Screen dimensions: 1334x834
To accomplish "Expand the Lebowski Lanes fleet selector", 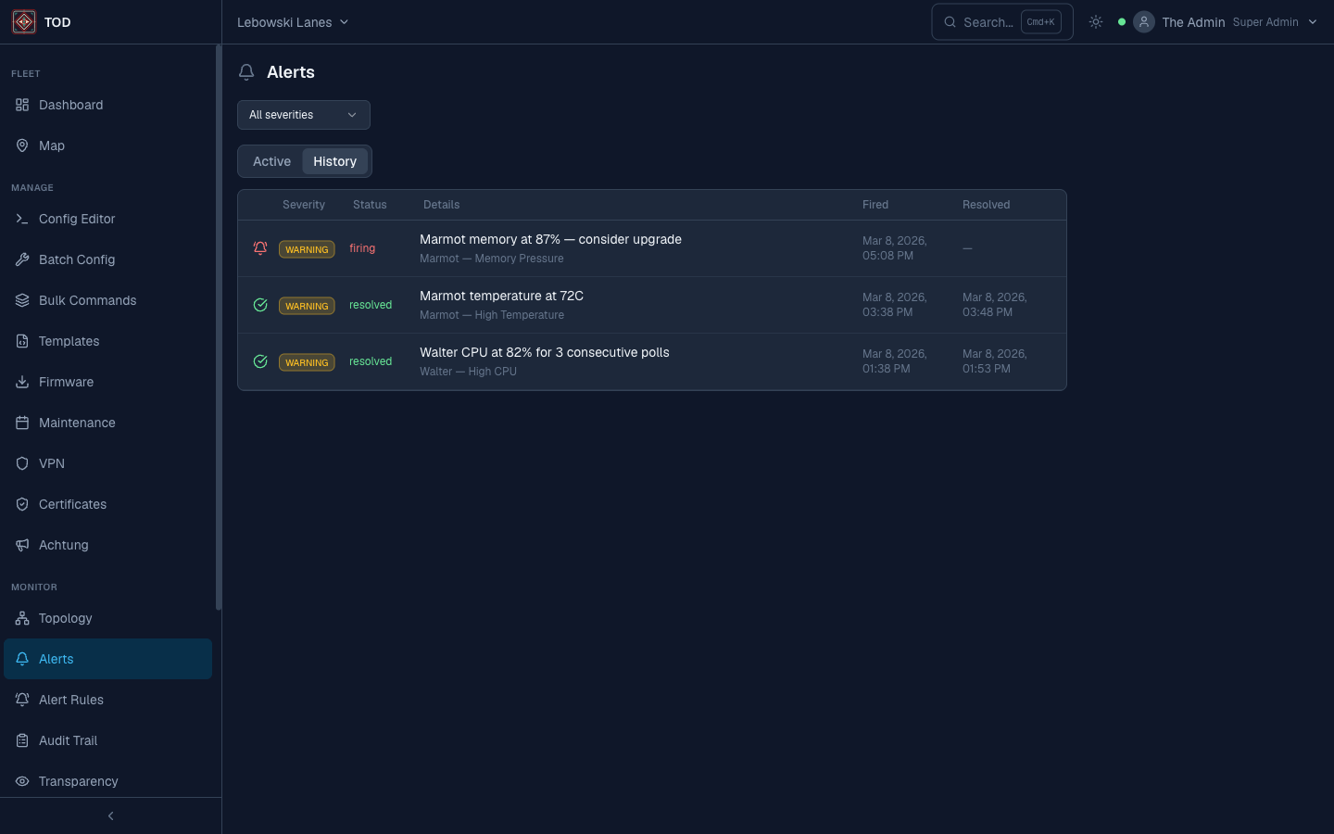I will tap(293, 21).
